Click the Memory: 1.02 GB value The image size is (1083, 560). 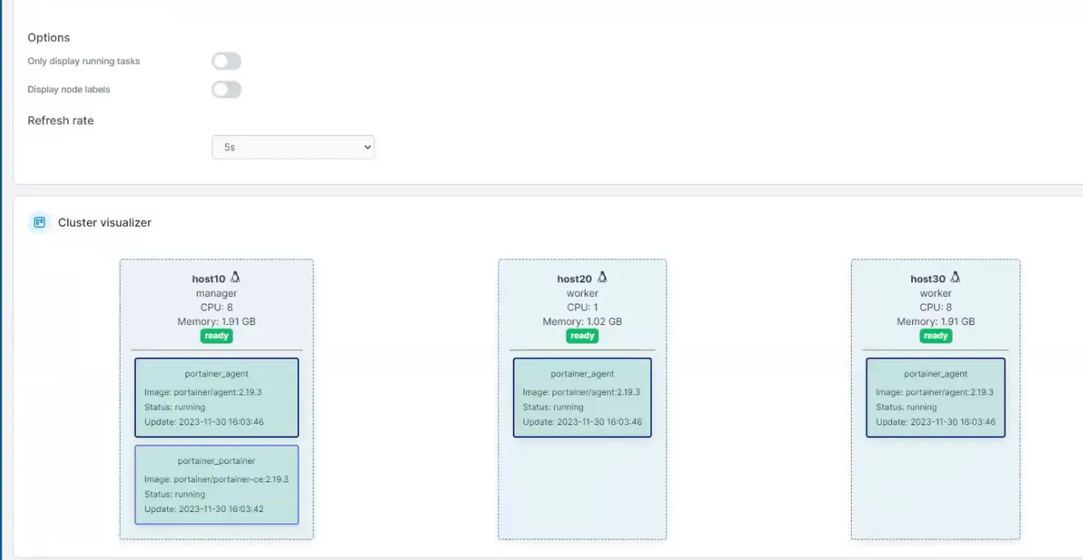pyautogui.click(x=582, y=322)
